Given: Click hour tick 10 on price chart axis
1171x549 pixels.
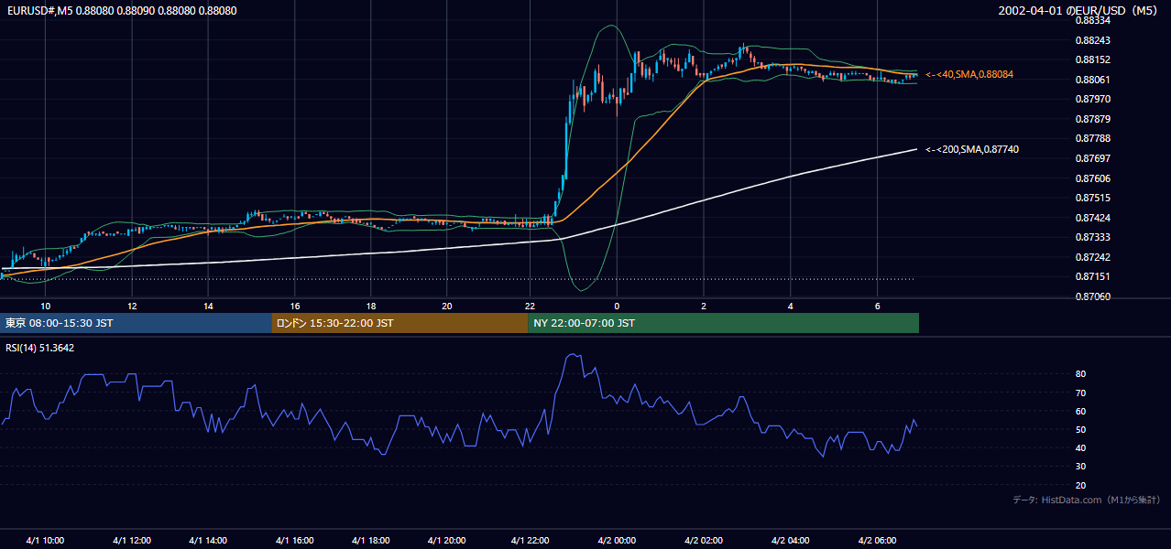Looking at the screenshot, I should click(x=45, y=306).
